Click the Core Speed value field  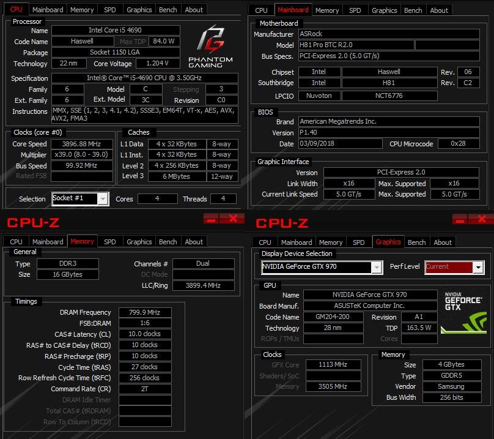(x=82, y=144)
